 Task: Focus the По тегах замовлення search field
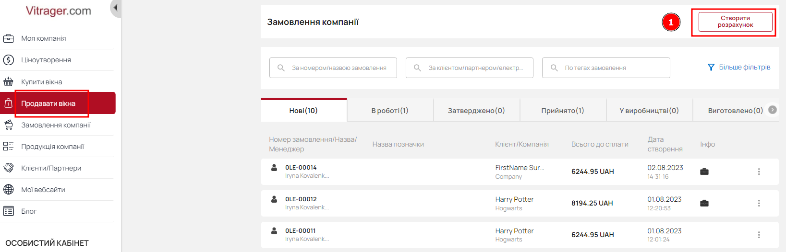[606, 68]
